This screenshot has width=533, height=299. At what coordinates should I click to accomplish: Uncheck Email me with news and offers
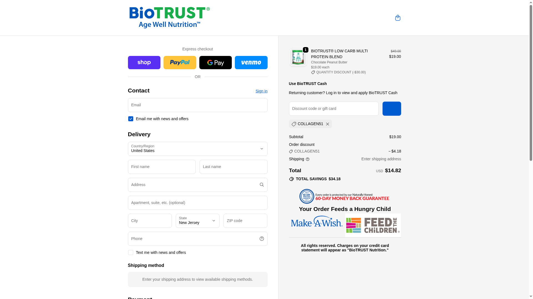click(x=130, y=119)
